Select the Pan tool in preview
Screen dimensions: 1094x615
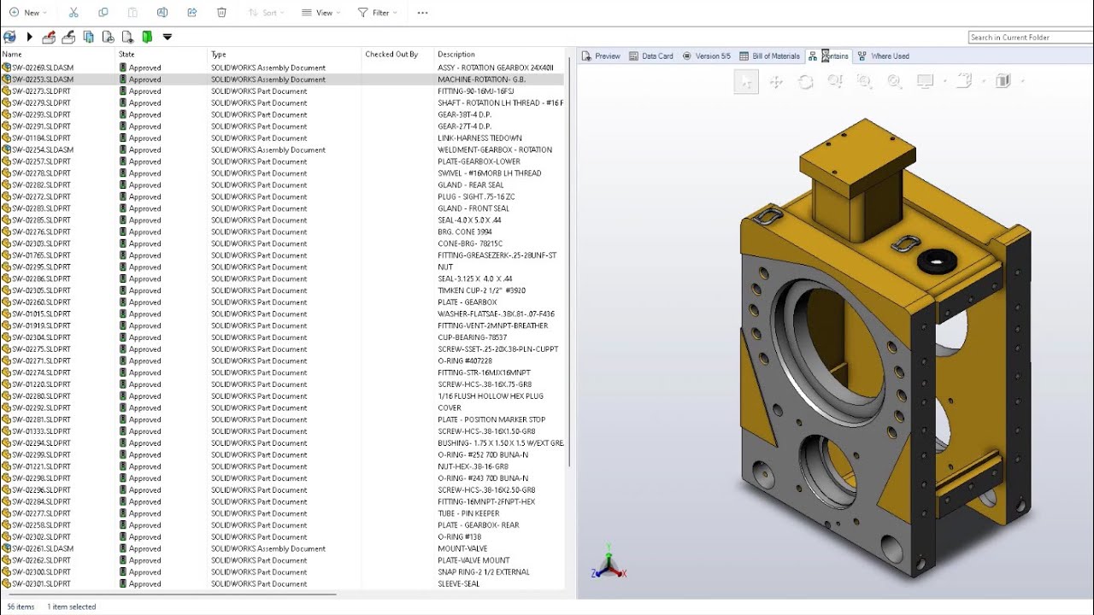(776, 81)
